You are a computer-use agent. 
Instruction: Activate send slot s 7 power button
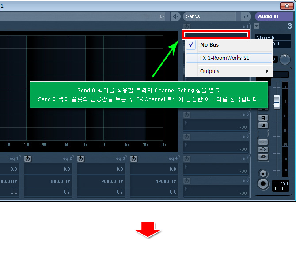187,158
